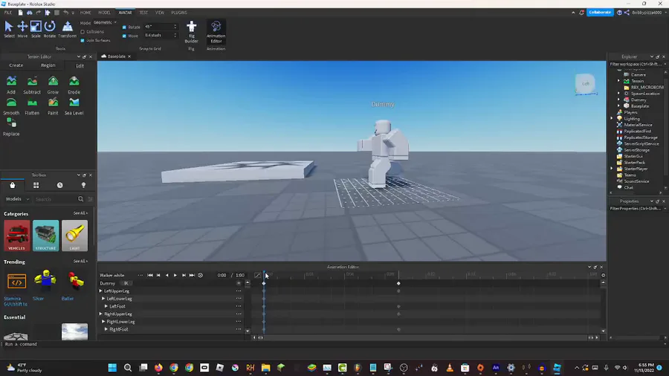Open LeftUpperLeg track options menu
669x376 pixels.
[239, 291]
